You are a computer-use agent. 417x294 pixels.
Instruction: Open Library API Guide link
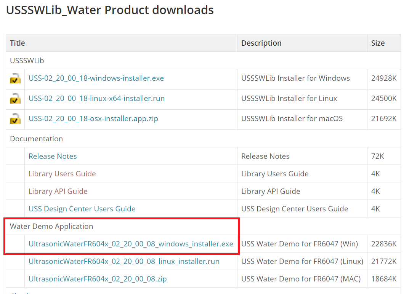[58, 192]
